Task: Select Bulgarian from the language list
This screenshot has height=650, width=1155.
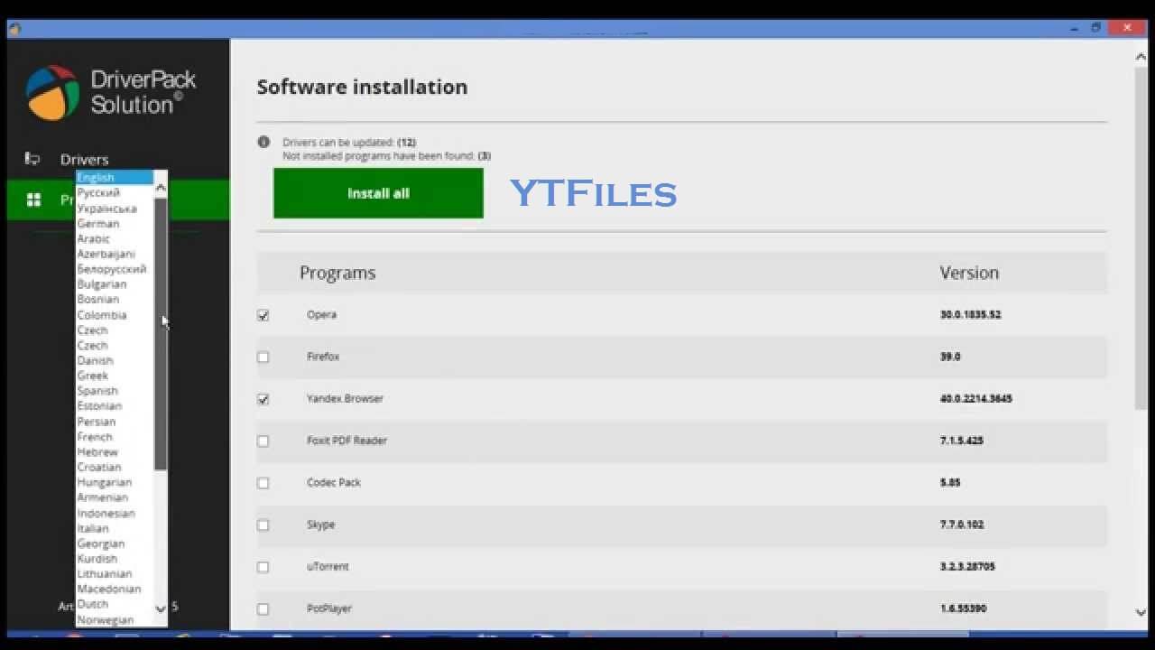Action: pyautogui.click(x=115, y=284)
